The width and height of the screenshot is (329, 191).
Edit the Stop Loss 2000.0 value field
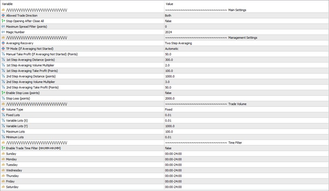click(x=246, y=98)
